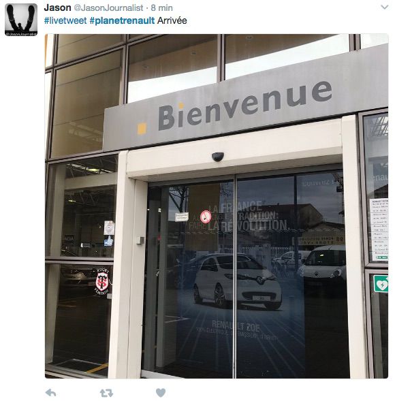Click the rugby club sticker in photo
Screen dimensions: 395x401
(x=103, y=281)
